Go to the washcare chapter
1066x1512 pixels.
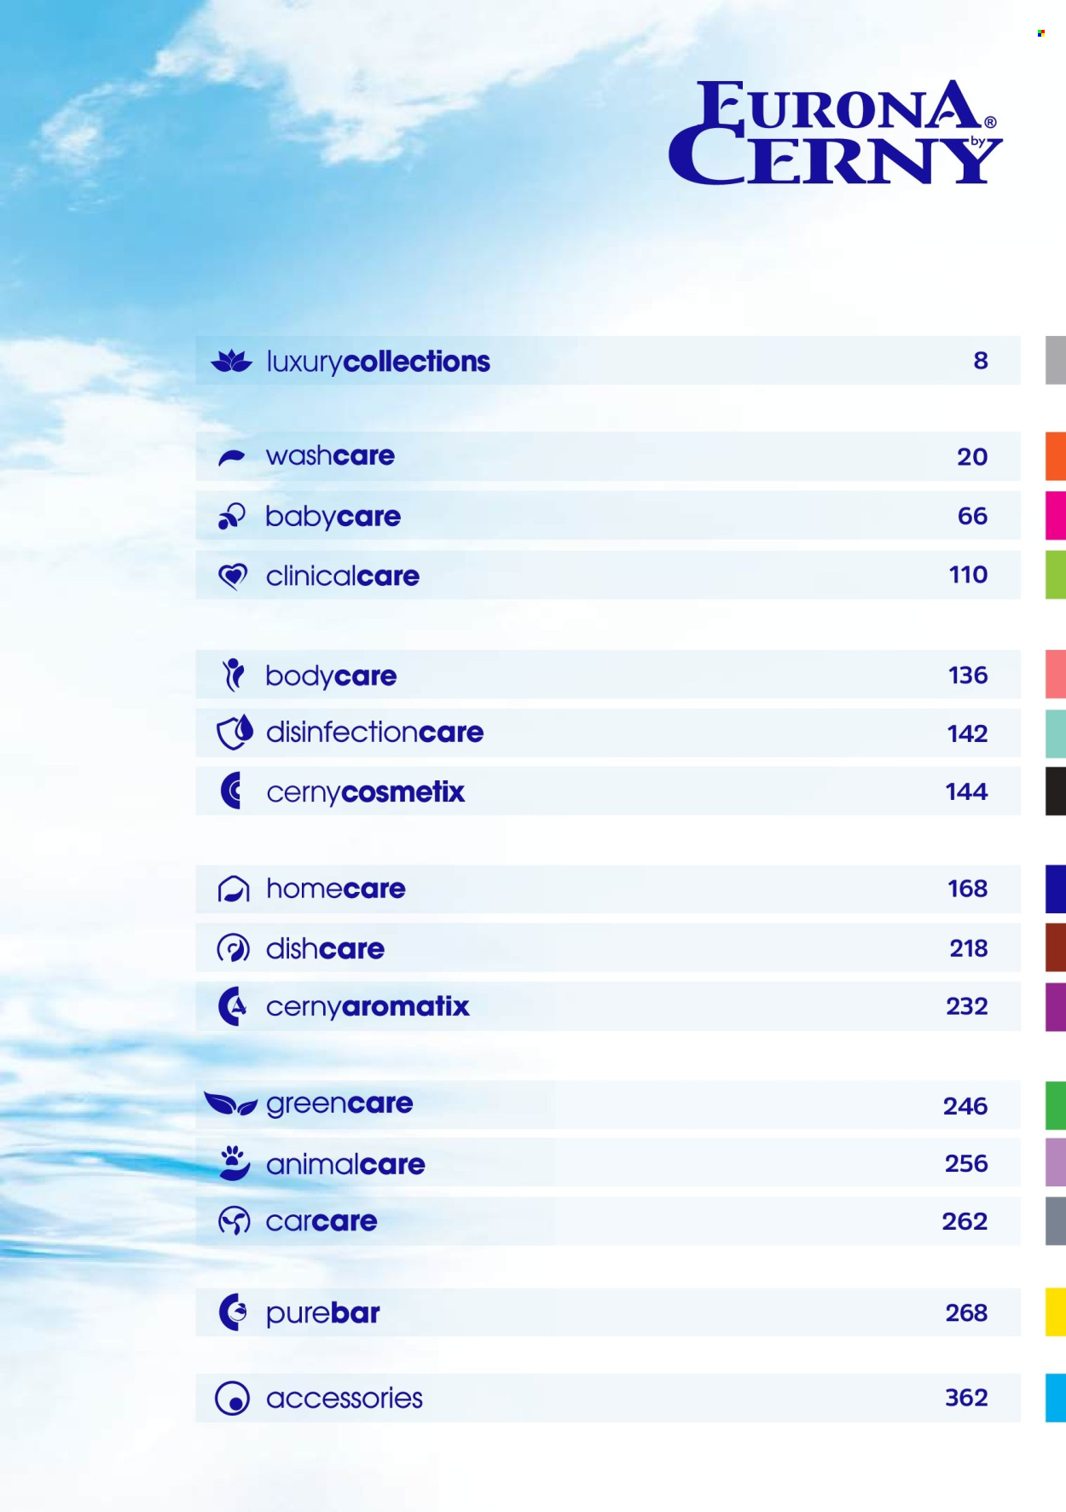608,456
